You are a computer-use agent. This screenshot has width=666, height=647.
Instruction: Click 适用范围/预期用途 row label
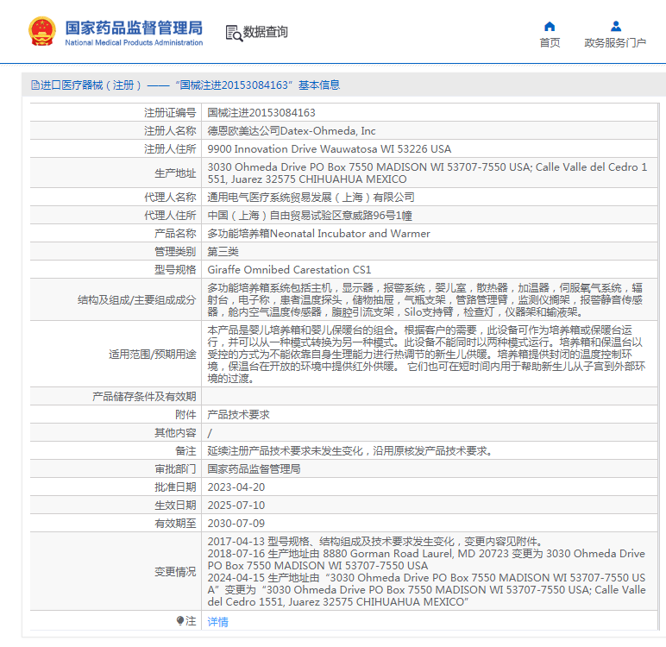coord(153,355)
